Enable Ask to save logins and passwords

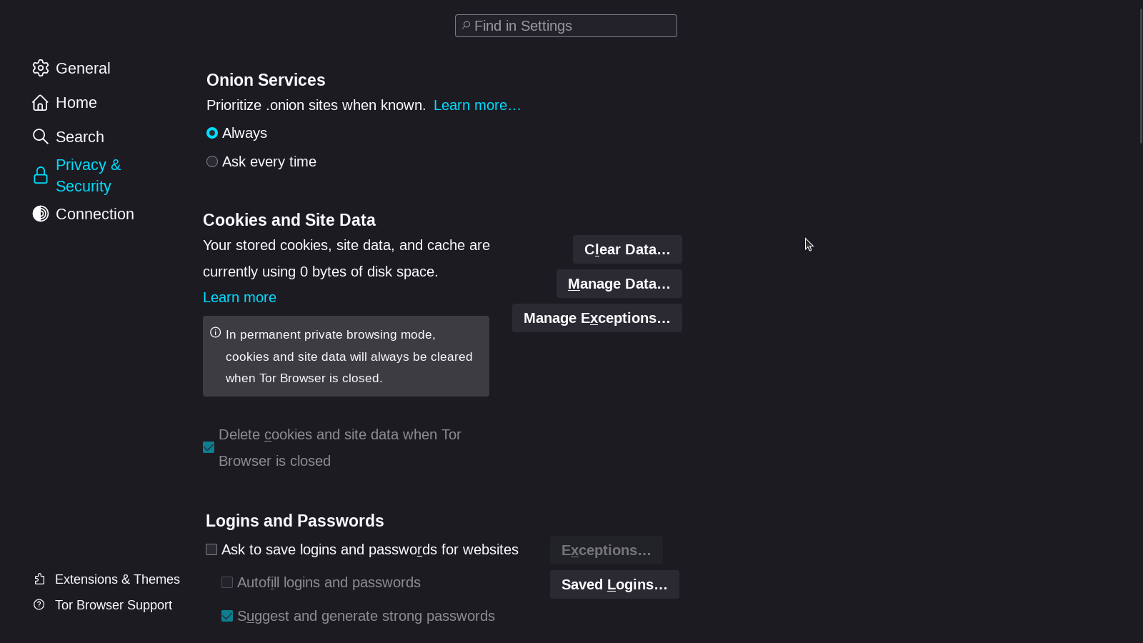(211, 549)
